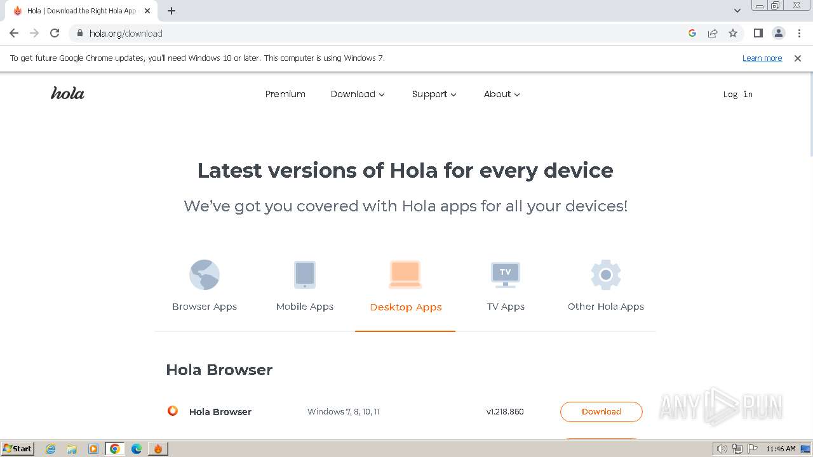
Task: Switch to TV Apps tab label
Action: point(506,307)
